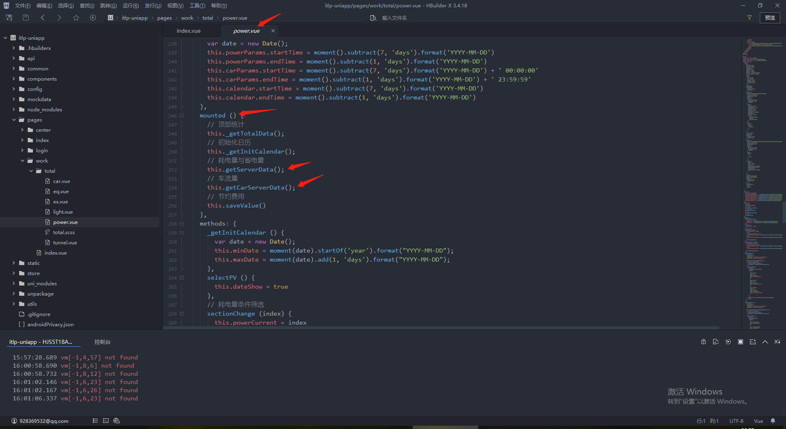Open a new terminal with plus icon
Image resolution: width=786 pixels, height=429 pixels.
click(x=753, y=342)
